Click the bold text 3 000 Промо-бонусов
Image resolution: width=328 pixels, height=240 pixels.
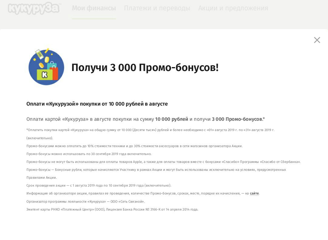pos(237,119)
